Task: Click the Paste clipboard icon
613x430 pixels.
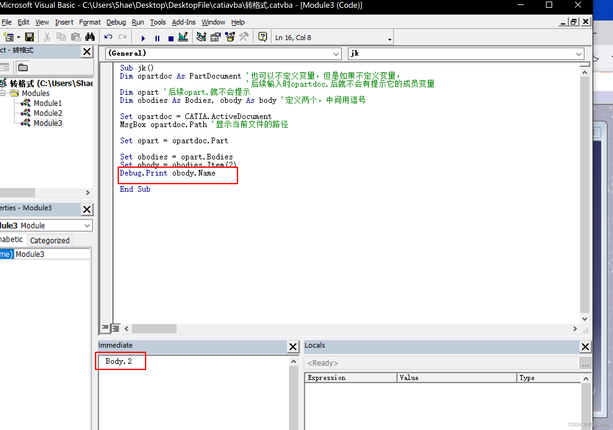Action: 75,37
